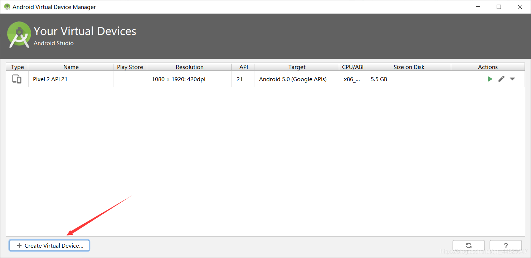Screen dimensions: 531x258
Task: Refresh the virtual device list
Action: coord(469,245)
